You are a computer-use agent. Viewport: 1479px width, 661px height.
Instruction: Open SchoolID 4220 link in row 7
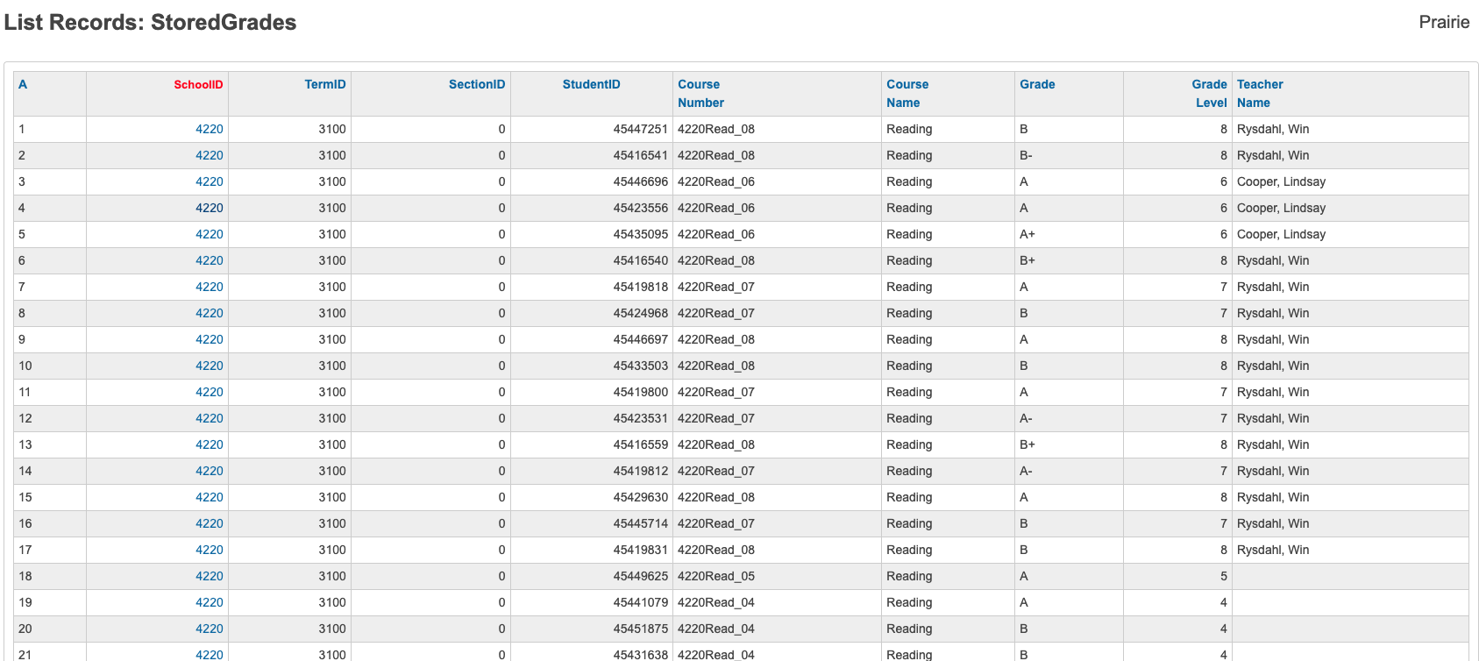click(x=210, y=287)
